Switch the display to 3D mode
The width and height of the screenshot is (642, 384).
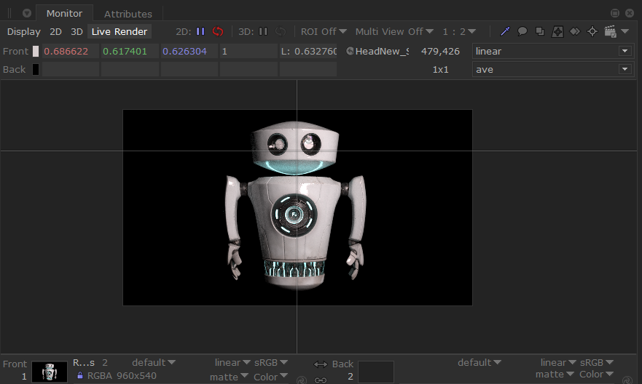(77, 32)
